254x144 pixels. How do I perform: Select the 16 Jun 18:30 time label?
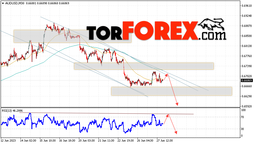click(x=67, y=140)
